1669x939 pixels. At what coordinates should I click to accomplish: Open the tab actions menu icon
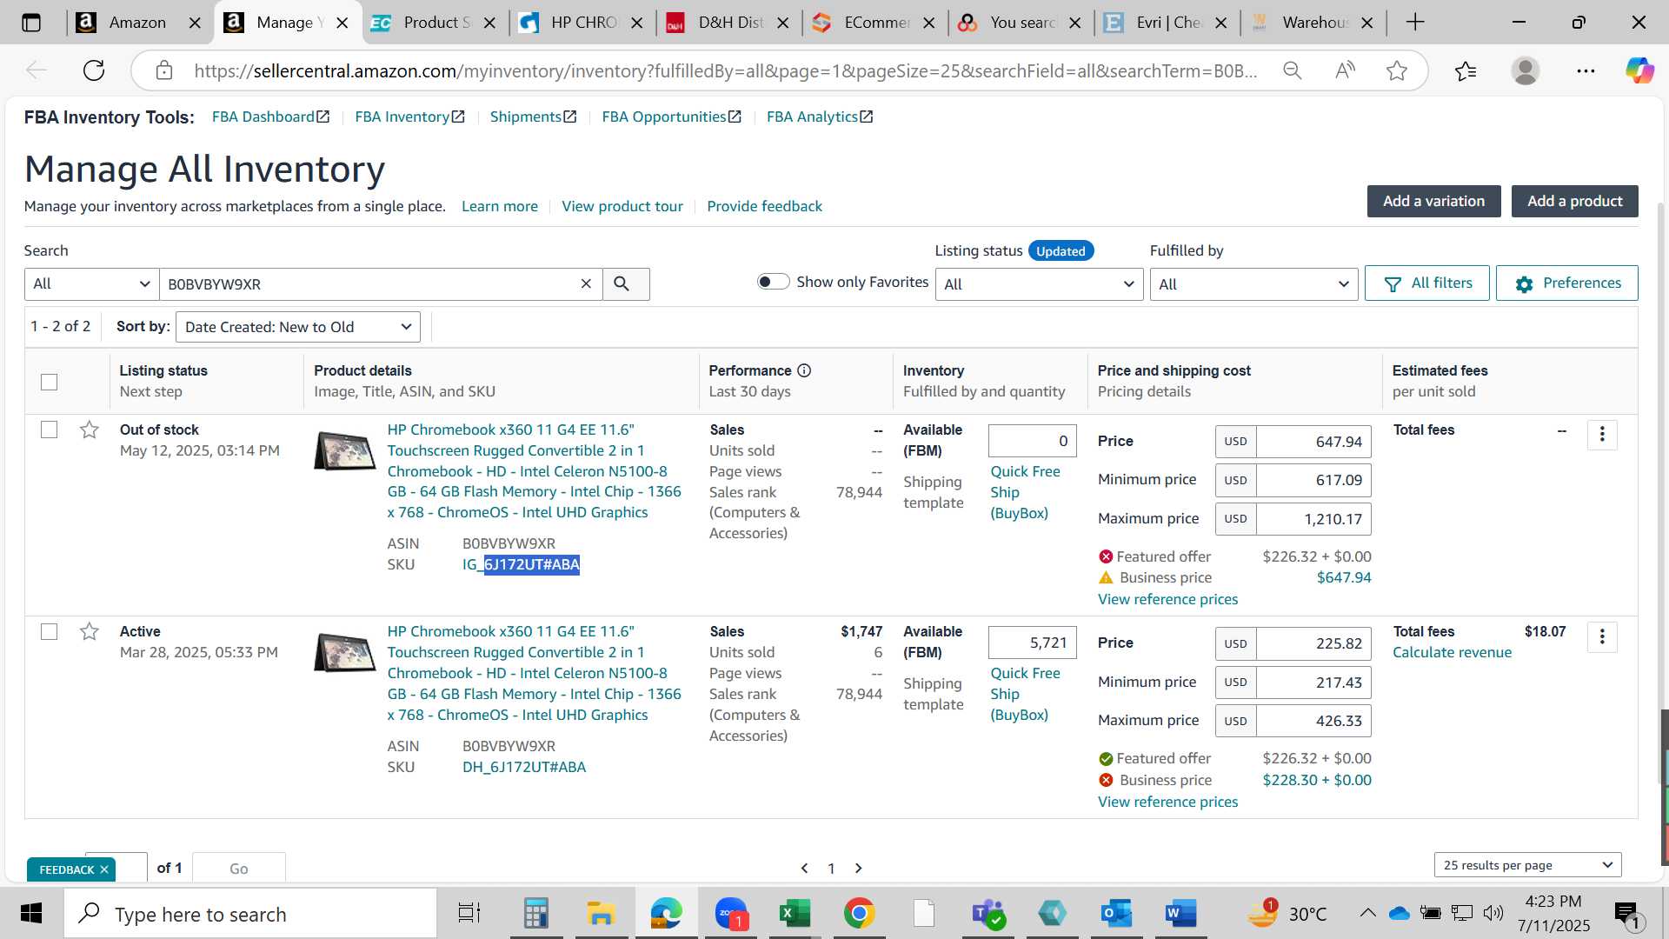point(31,23)
